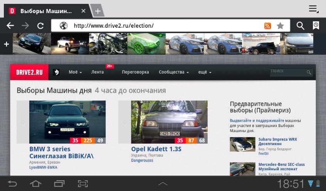Open user LyovBMW-EMKA profile link
The height and width of the screenshot is (191, 326).
point(43,167)
